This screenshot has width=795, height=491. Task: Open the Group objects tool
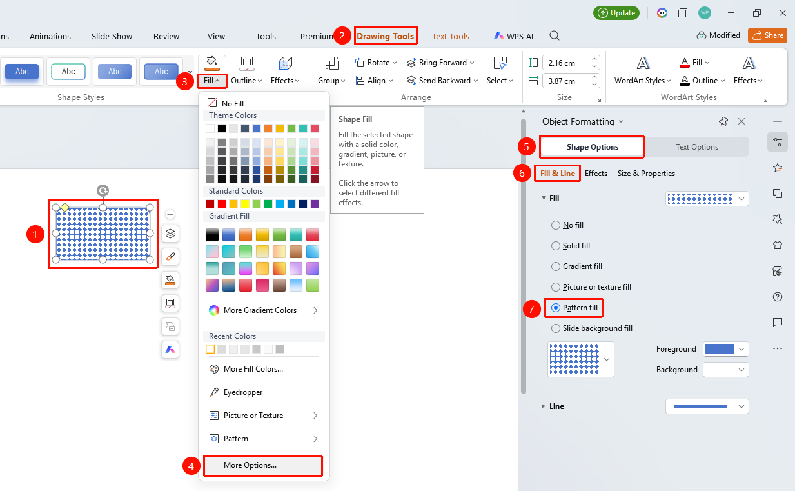tap(332, 71)
